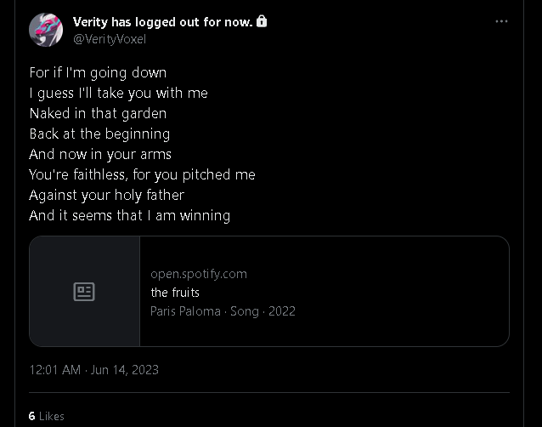Click the lyric line 'For if I'm going down'
This screenshot has height=427, width=542.
[x=98, y=72]
